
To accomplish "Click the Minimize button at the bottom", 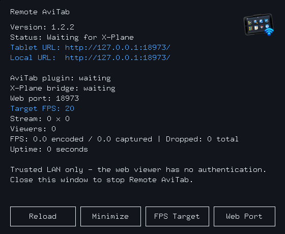I will [x=110, y=216].
